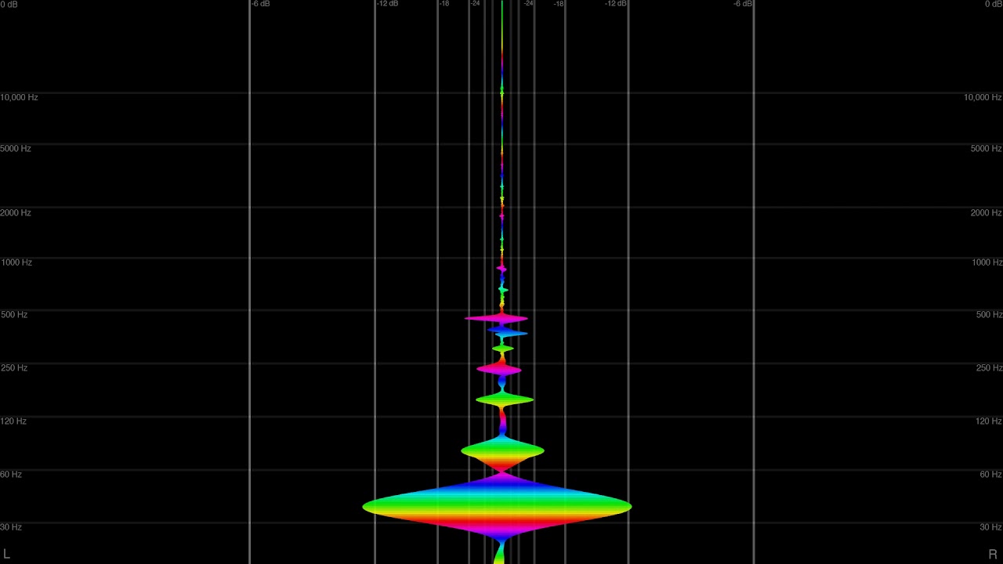Select the left-side 1000 Hz label
The image size is (1003, 564).
16,262
